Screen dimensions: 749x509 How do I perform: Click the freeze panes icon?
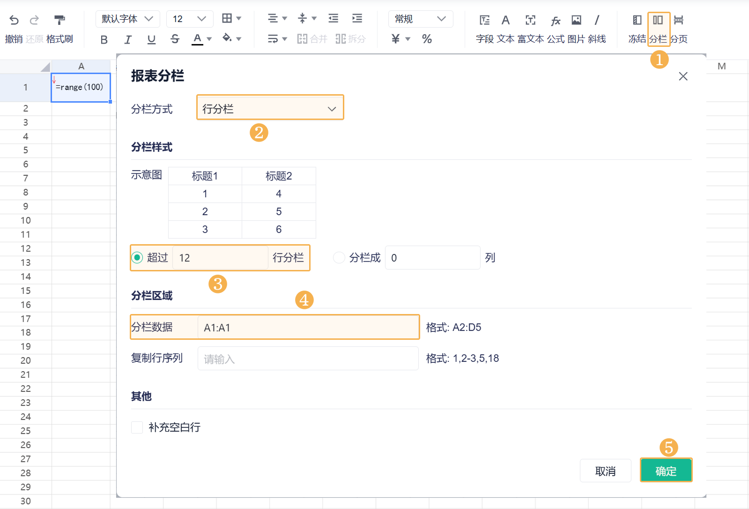[637, 20]
